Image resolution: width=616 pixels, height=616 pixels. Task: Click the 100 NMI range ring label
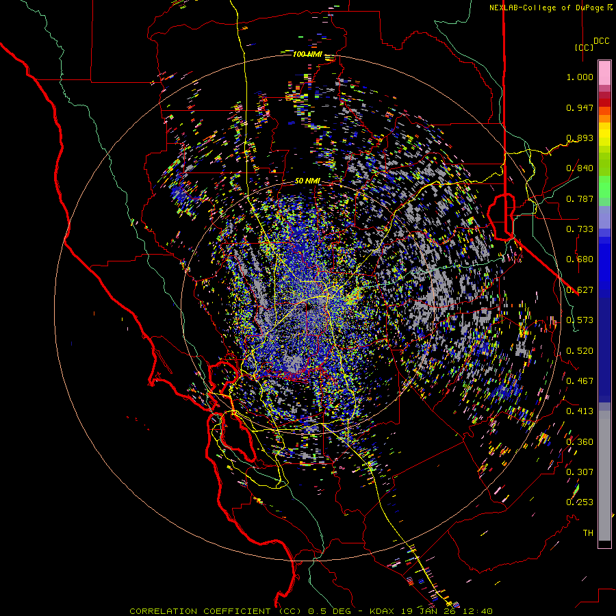click(307, 54)
